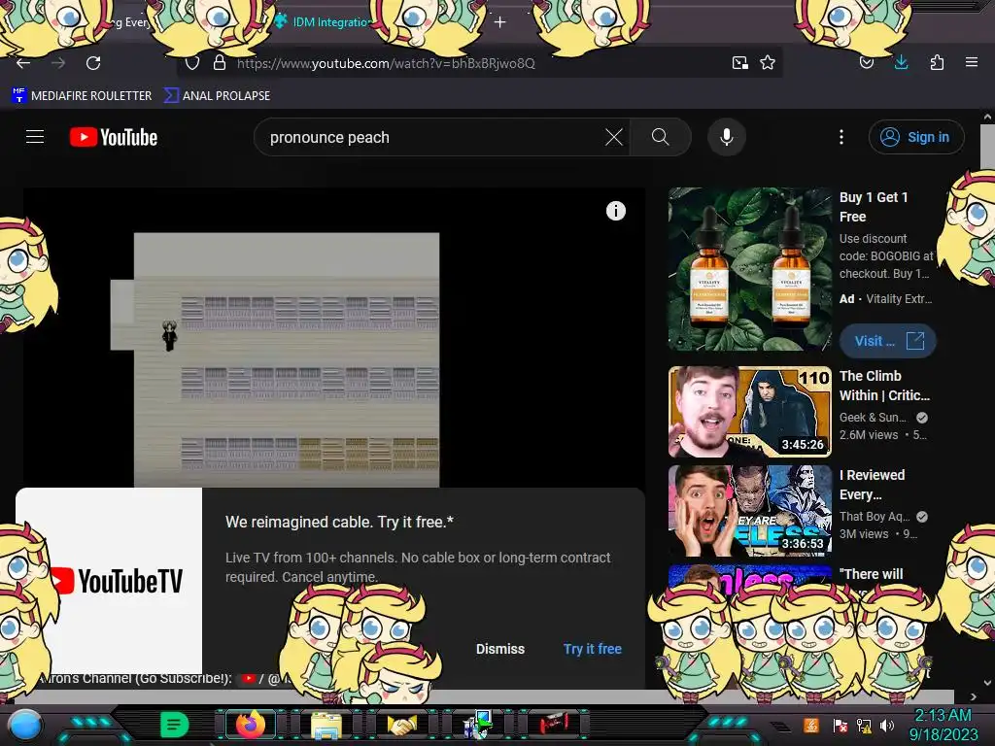Submit the search with the magnifier button
The image size is (995, 746).
[660, 137]
